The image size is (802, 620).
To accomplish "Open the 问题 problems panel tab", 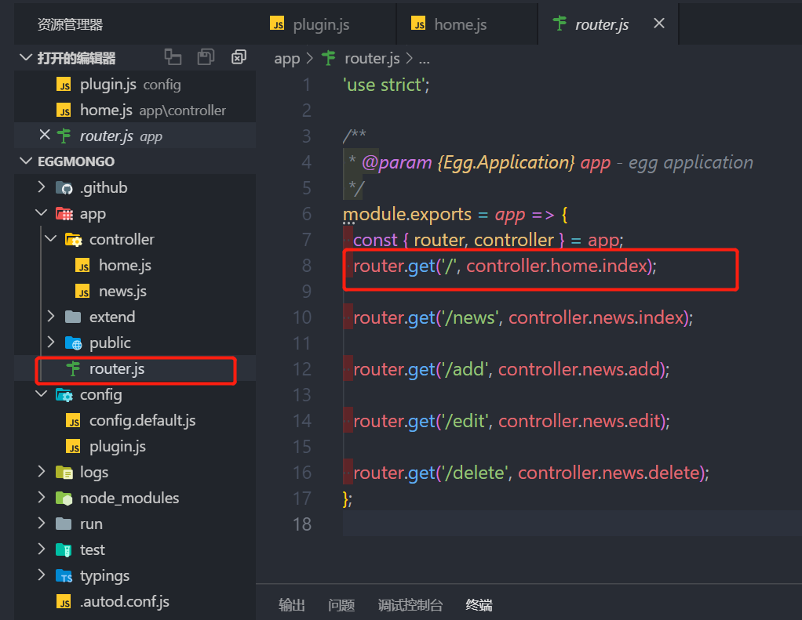I will pyautogui.click(x=341, y=604).
